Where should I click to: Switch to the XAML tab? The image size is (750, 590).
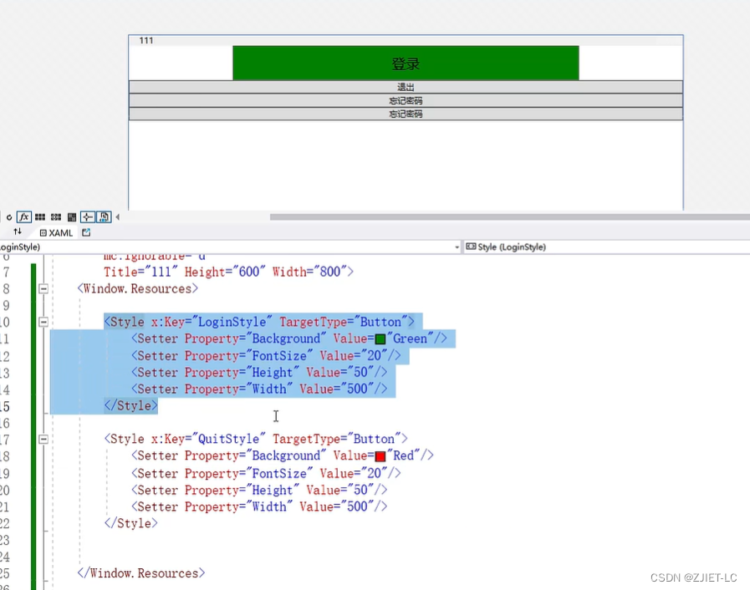pyautogui.click(x=56, y=232)
